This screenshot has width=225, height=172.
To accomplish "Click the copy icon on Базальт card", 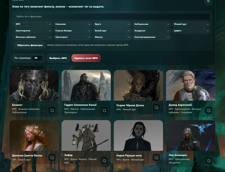I will click(52, 110).
